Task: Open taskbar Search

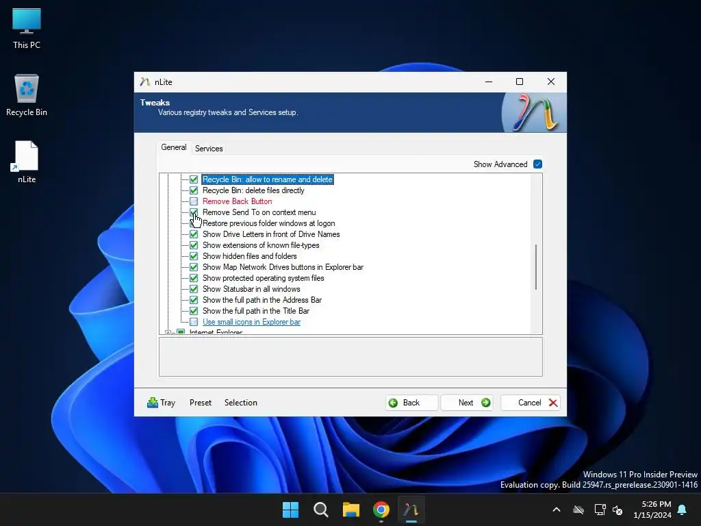Action: click(321, 510)
